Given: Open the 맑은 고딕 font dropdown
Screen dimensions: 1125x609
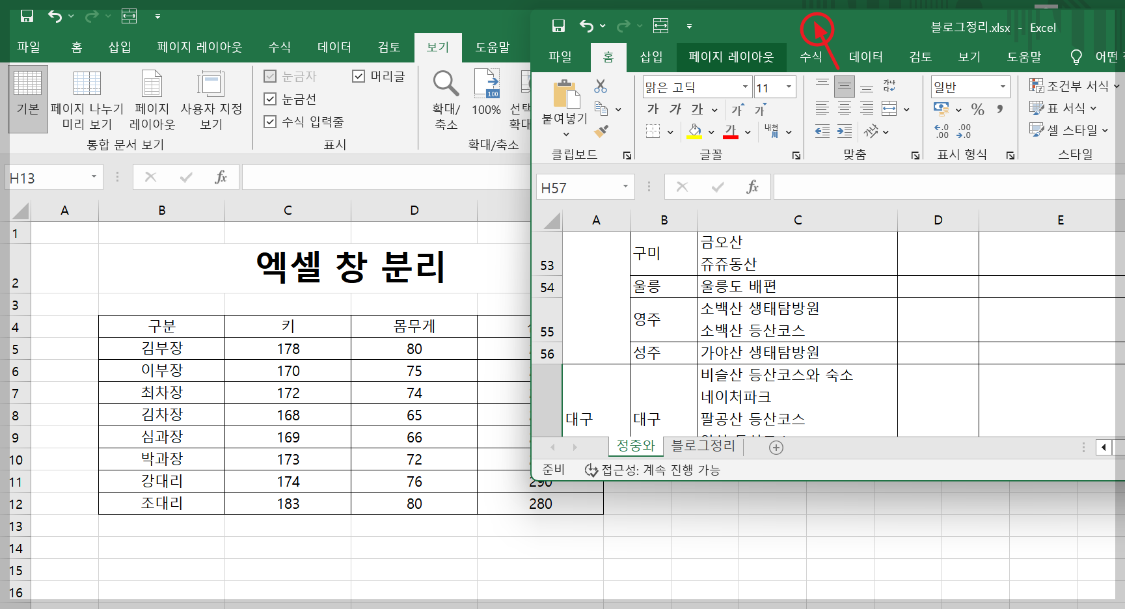Looking at the screenshot, I should click(x=746, y=87).
